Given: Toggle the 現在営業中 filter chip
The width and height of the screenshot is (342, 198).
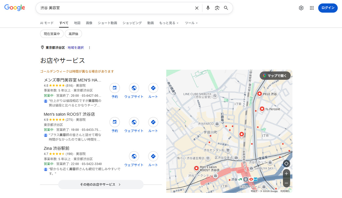Looking at the screenshot, I should pos(52,34).
